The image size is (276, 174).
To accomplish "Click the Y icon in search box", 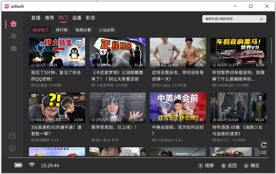I will click(x=261, y=19).
